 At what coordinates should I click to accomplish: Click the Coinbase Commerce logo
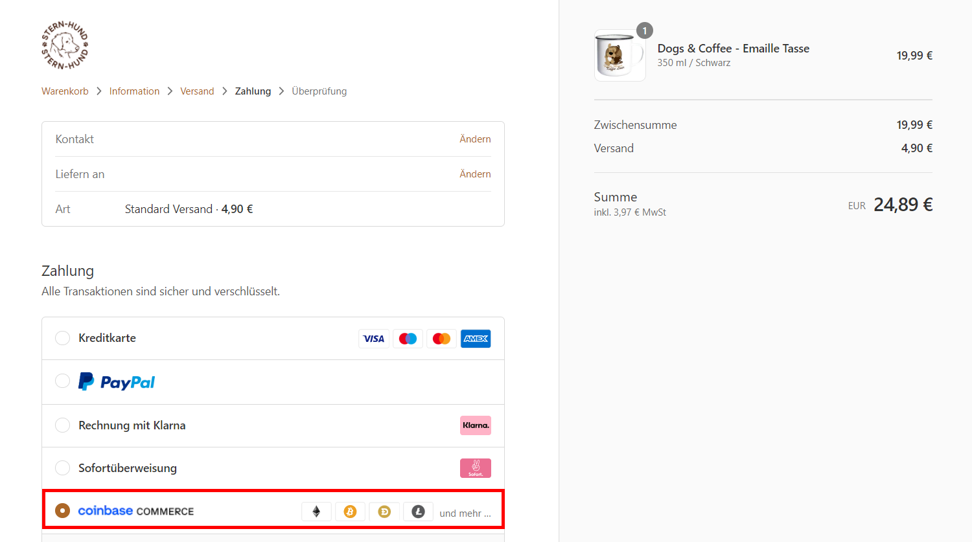[x=136, y=511]
